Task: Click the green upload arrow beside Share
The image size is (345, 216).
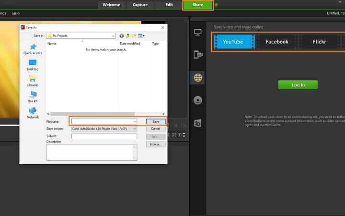Action: click(x=216, y=5)
